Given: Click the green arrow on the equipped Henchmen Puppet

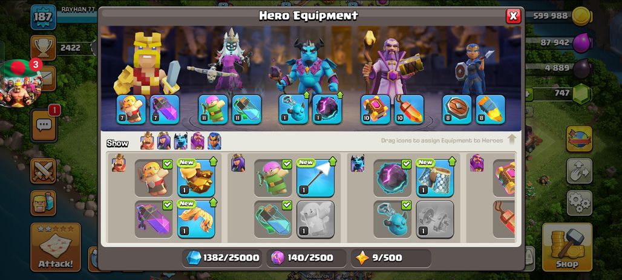Looking at the screenshot, I should point(307,95).
